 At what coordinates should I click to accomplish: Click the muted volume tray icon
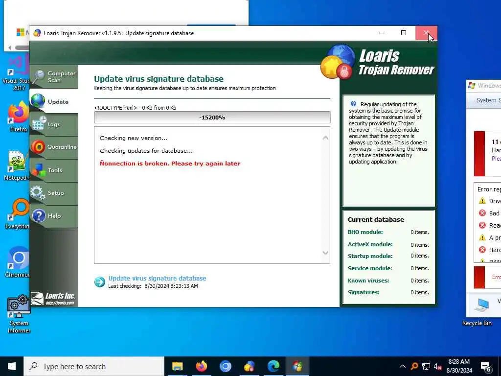[438, 366]
